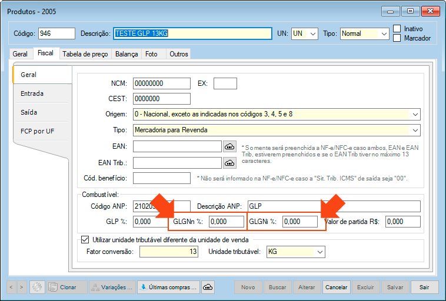
Task: Toggle the Marcador checkbox
Action: click(x=397, y=38)
